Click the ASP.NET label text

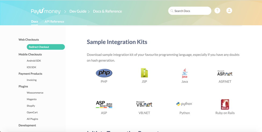tap(225, 82)
